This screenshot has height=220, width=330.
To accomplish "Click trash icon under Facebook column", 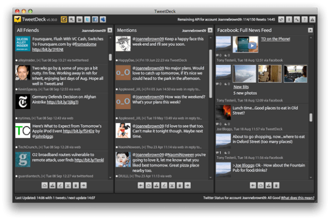I will 277,185.
